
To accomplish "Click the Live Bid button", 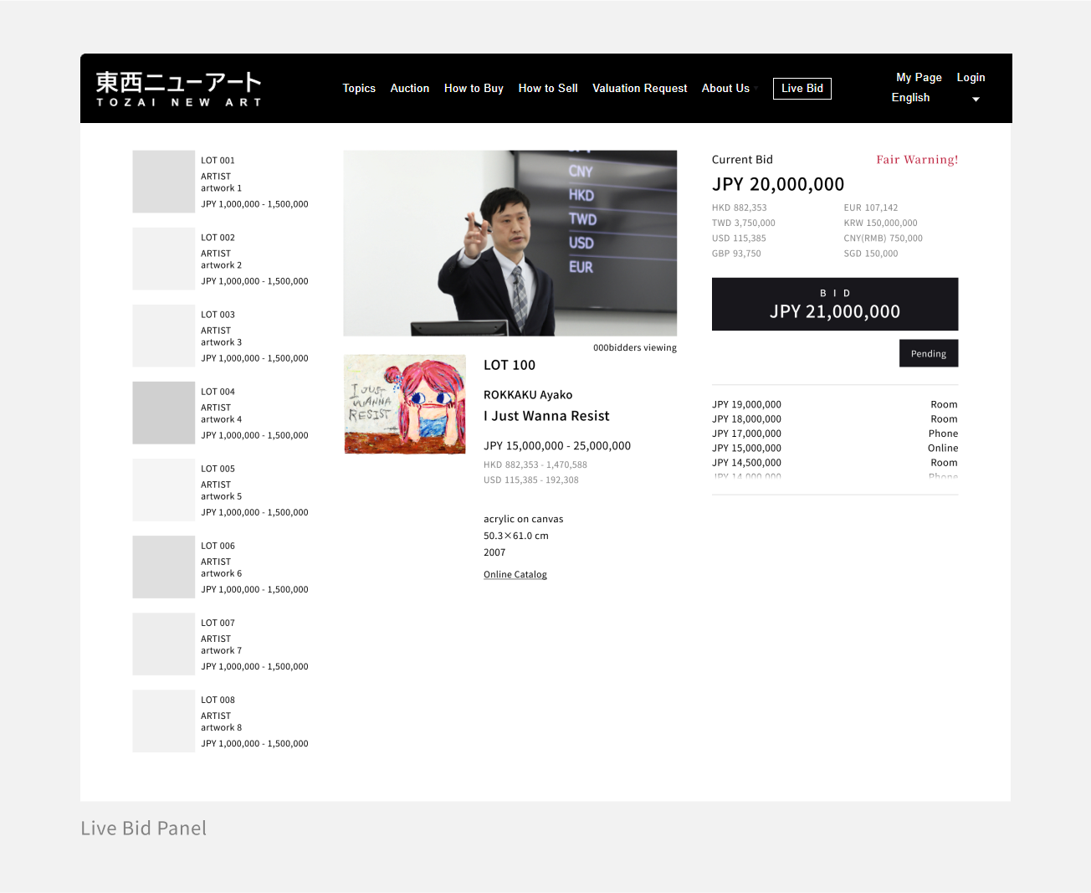I will point(802,88).
